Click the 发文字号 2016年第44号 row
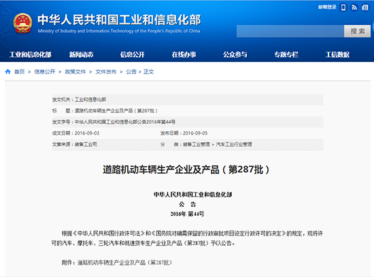 point(188,122)
